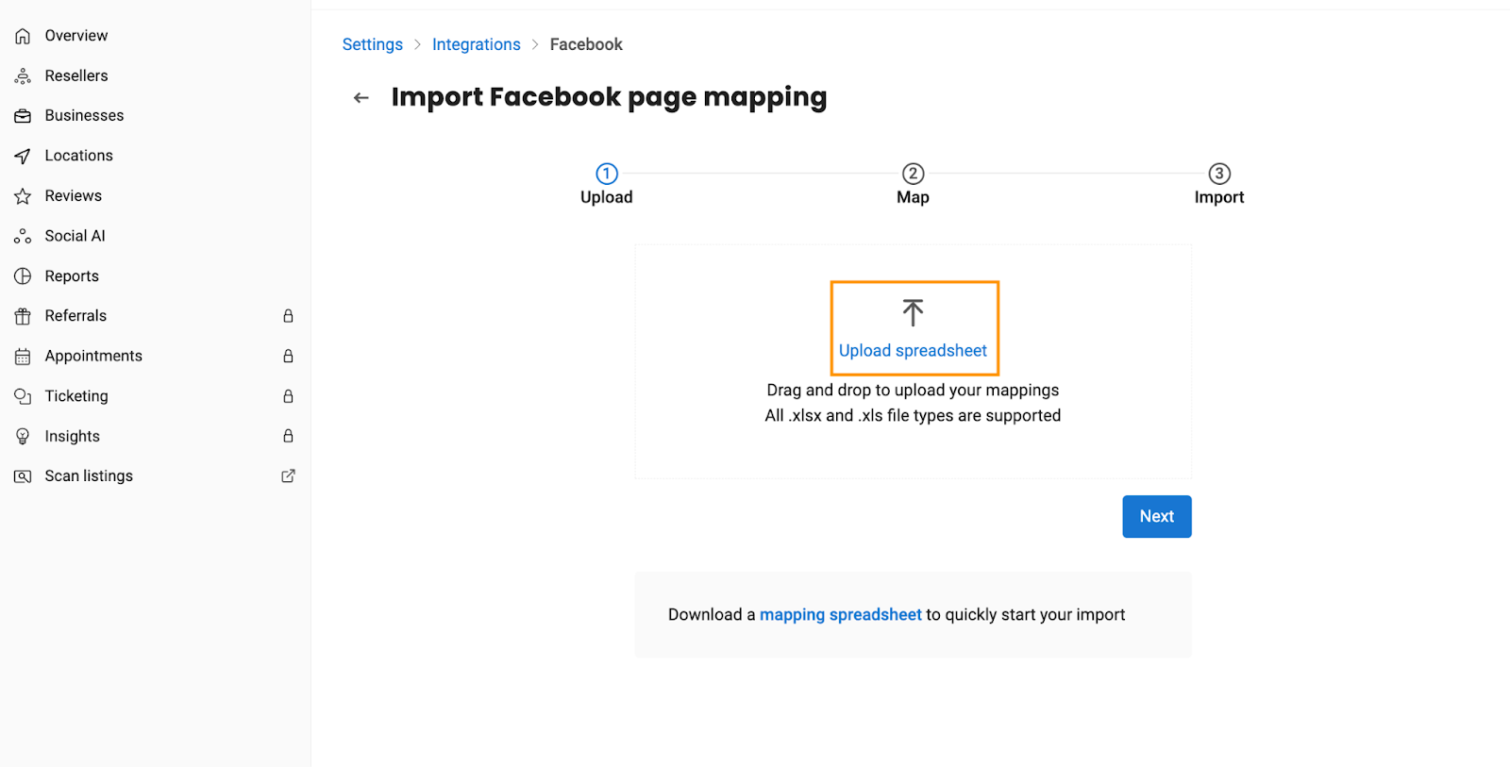Click the Integrations breadcrumb link

[477, 44]
